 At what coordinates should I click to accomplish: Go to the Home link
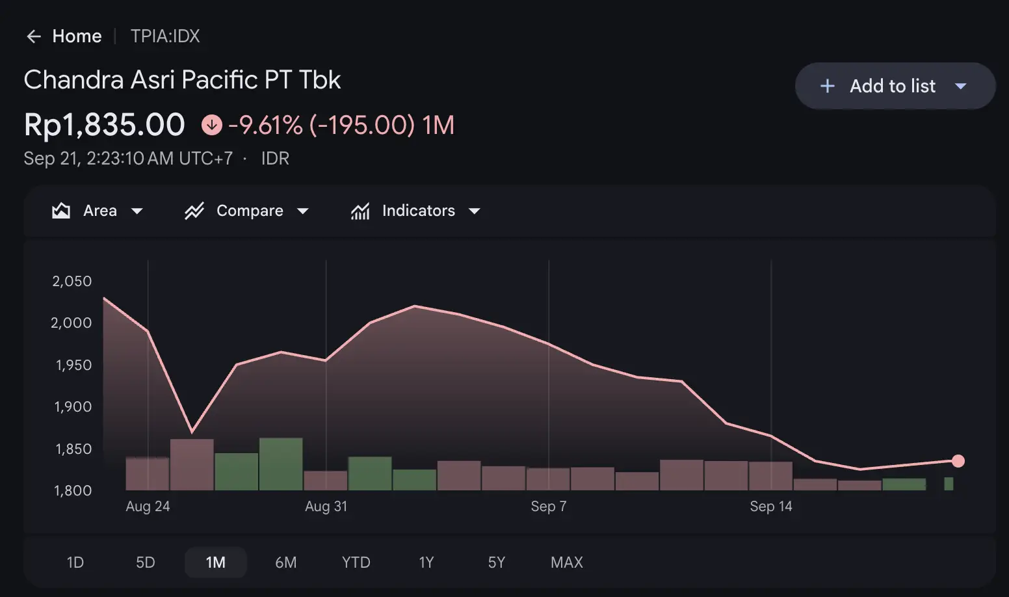tap(77, 36)
